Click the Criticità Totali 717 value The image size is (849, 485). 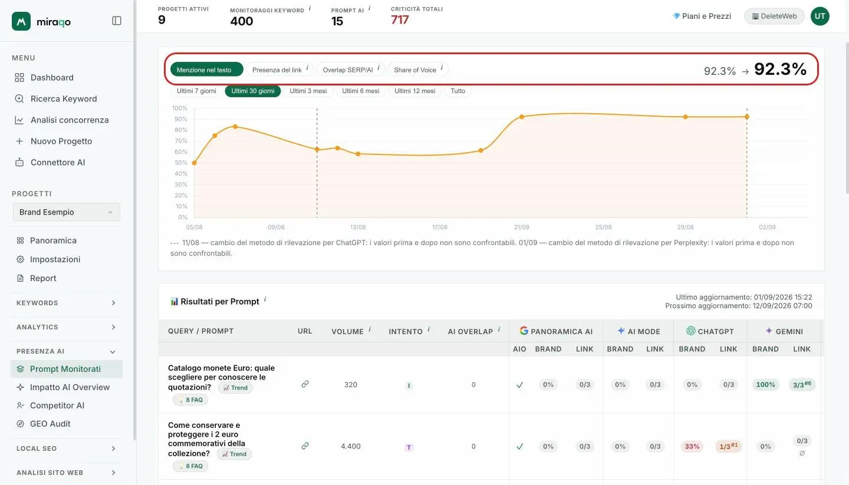click(400, 20)
